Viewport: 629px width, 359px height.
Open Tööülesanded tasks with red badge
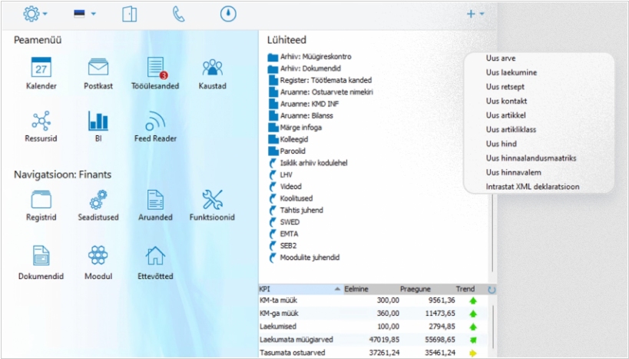(155, 68)
